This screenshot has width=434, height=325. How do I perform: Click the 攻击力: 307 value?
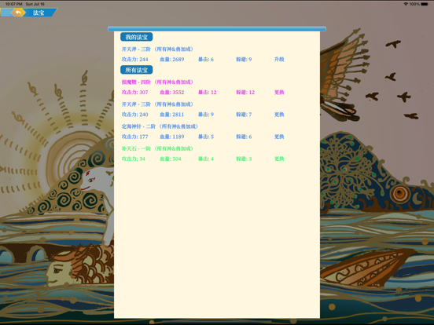click(134, 93)
